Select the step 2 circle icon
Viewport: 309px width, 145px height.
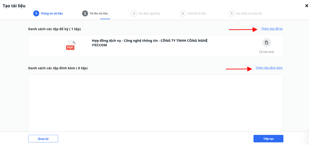click(85, 14)
